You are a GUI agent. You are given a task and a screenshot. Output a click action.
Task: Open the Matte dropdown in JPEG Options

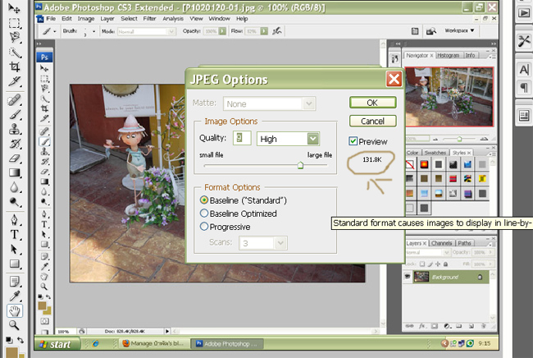pos(309,103)
